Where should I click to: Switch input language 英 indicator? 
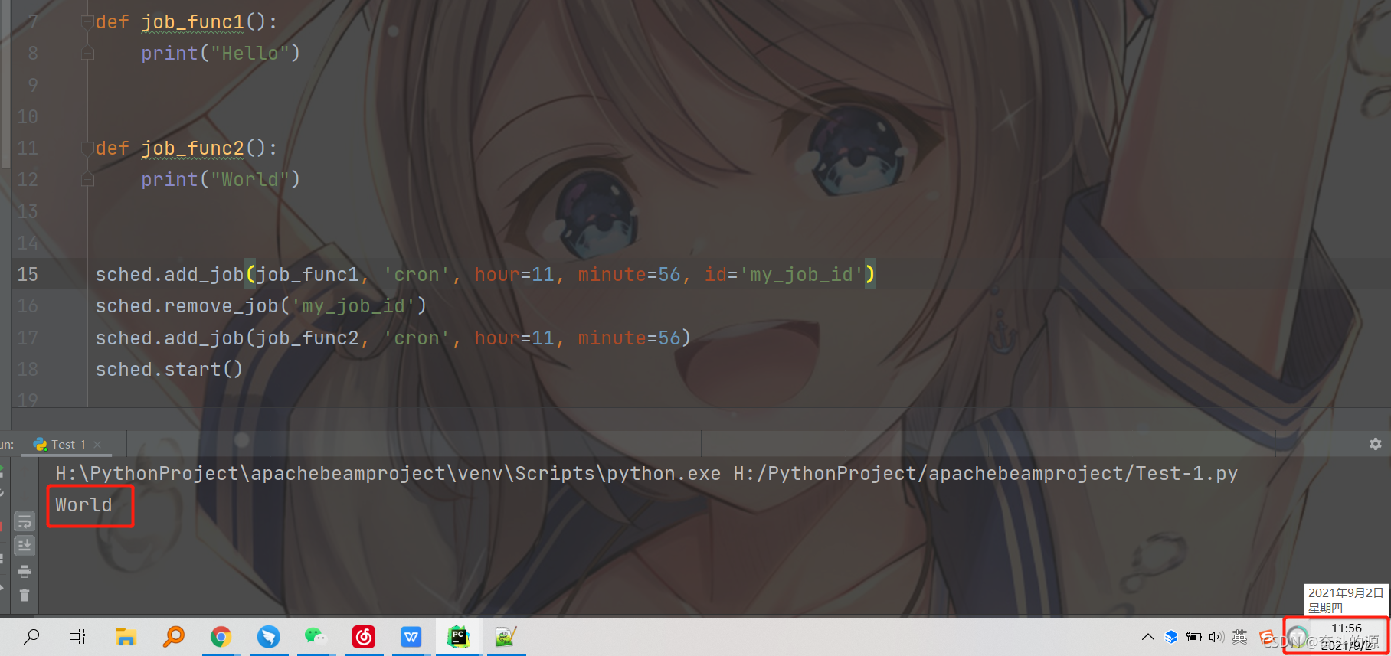[x=1240, y=637]
